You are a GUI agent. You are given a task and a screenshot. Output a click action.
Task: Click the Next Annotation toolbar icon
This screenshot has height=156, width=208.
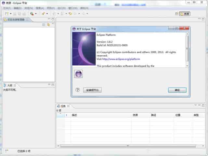pos(54,14)
